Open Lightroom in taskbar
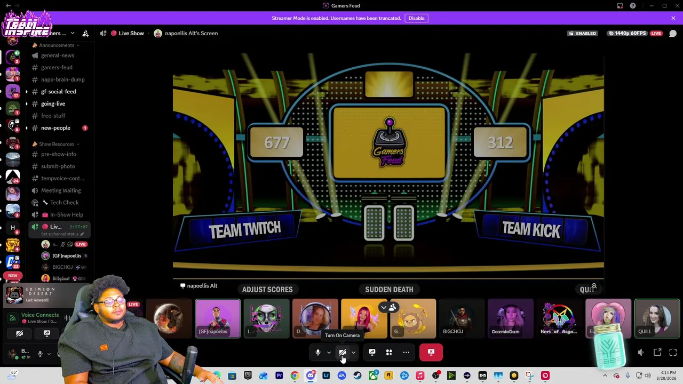683x384 pixels. coord(326,376)
